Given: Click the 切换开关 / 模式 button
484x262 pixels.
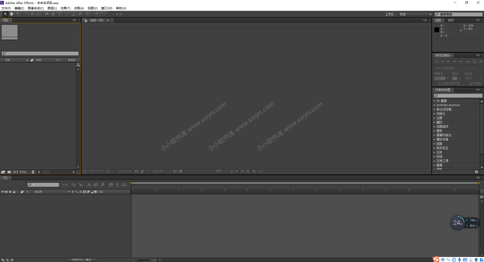Looking at the screenshot, I should [x=82, y=260].
